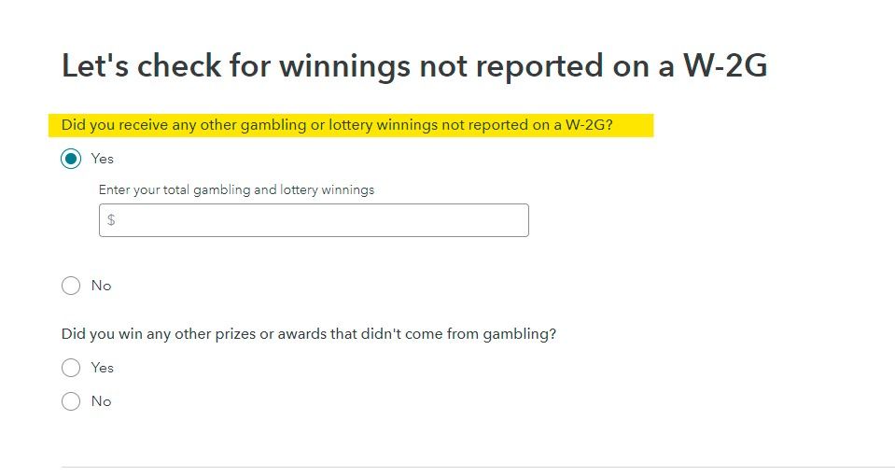Select Yes radio for other prizes or awards

tap(71, 368)
